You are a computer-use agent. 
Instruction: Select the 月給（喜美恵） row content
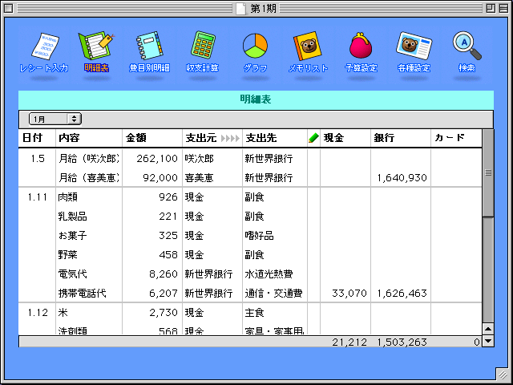89,178
